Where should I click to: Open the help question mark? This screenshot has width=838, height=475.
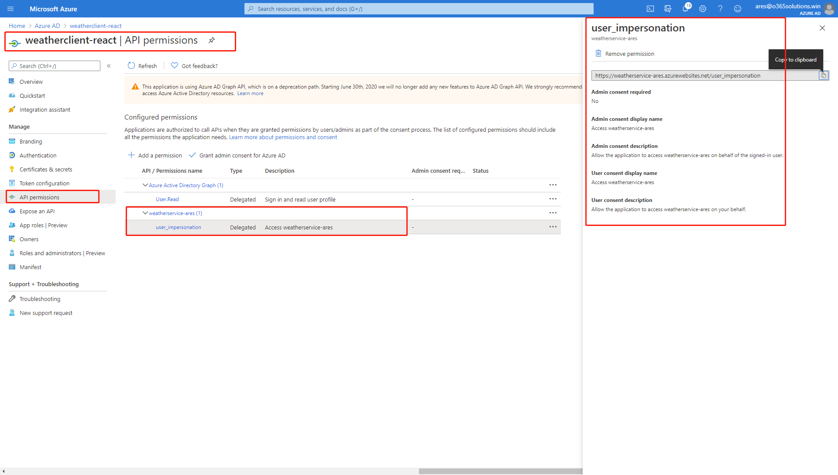click(720, 9)
